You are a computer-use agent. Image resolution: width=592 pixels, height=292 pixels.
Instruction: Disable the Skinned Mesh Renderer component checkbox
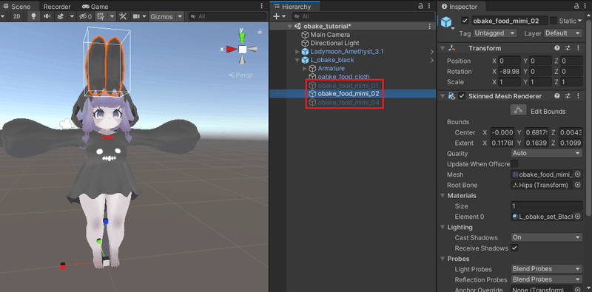(462, 96)
